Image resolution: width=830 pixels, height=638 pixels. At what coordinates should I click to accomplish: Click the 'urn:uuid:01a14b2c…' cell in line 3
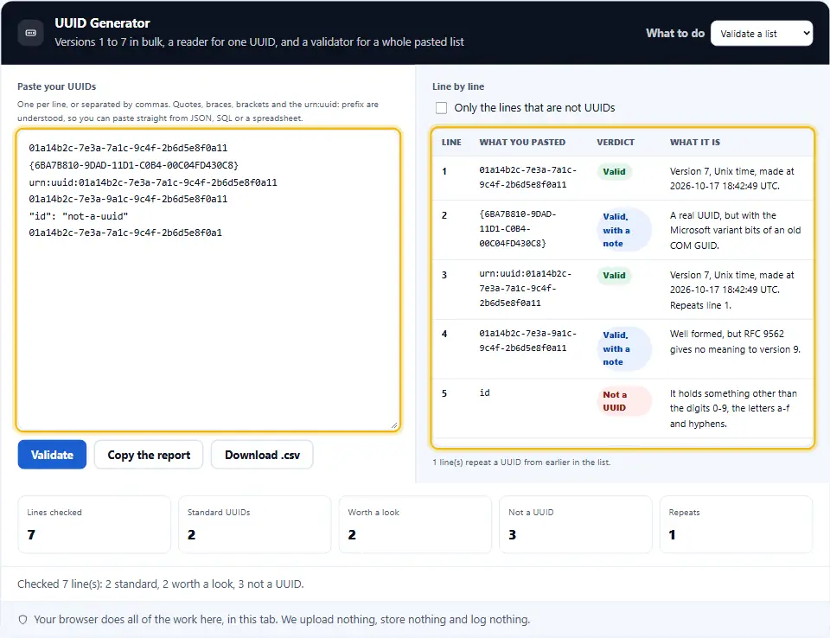[x=525, y=289]
